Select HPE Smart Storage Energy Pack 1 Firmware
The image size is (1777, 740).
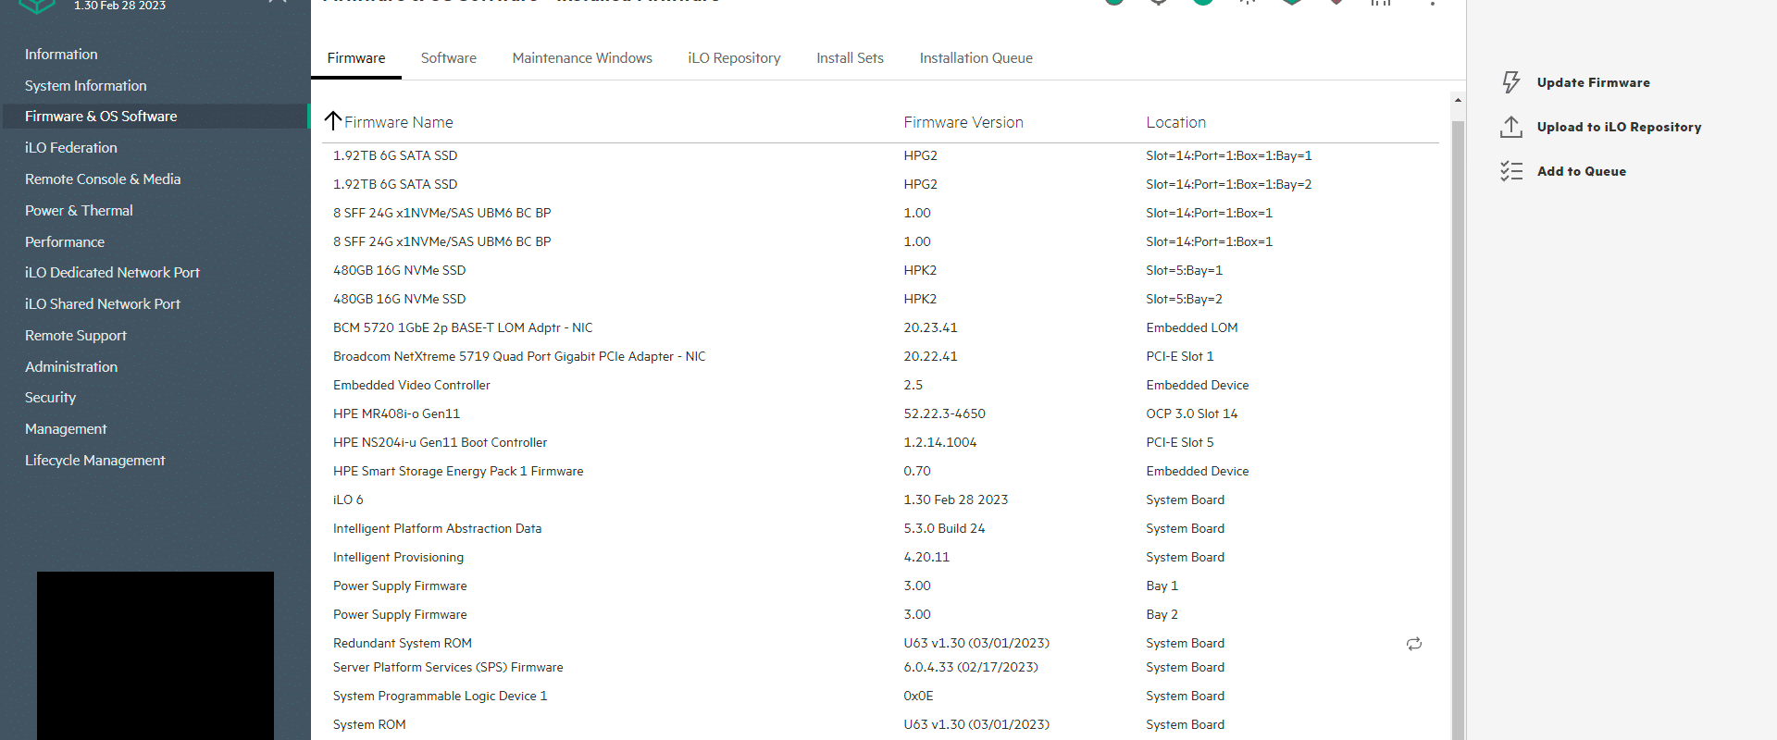pos(880,471)
